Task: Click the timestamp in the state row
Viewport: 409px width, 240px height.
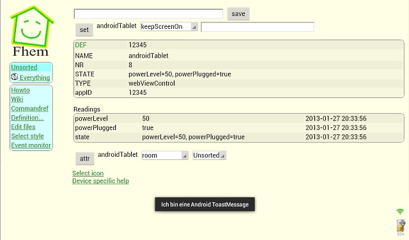Action: [x=336, y=137]
